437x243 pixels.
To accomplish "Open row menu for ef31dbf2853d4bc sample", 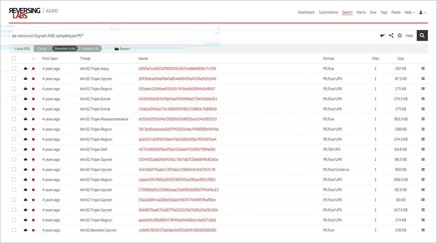I will pos(423,119).
